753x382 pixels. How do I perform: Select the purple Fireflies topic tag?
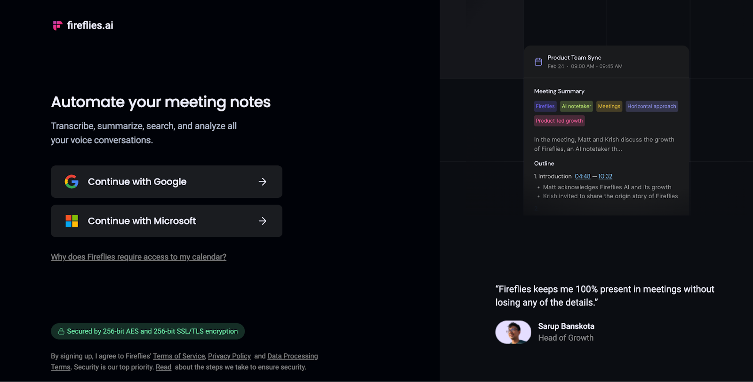click(x=545, y=106)
